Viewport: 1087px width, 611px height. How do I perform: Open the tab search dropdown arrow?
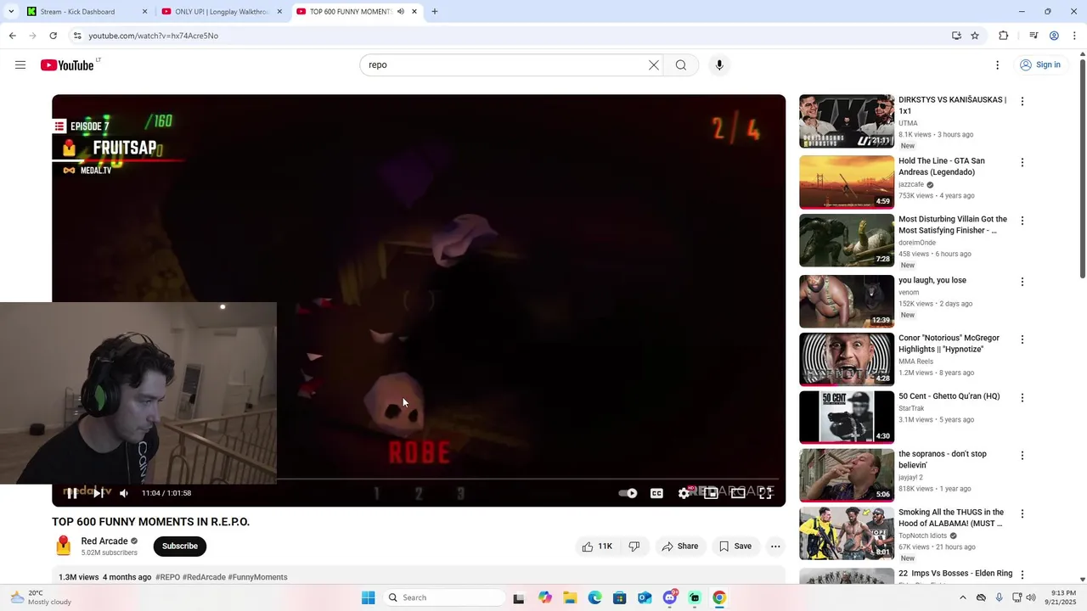11,12
